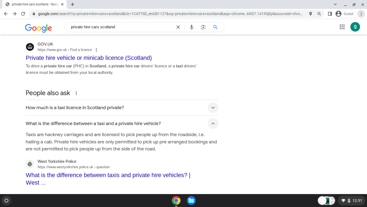Select the 'private hire cars scotland' tab
The height and width of the screenshot is (207, 367).
pos(34,4)
